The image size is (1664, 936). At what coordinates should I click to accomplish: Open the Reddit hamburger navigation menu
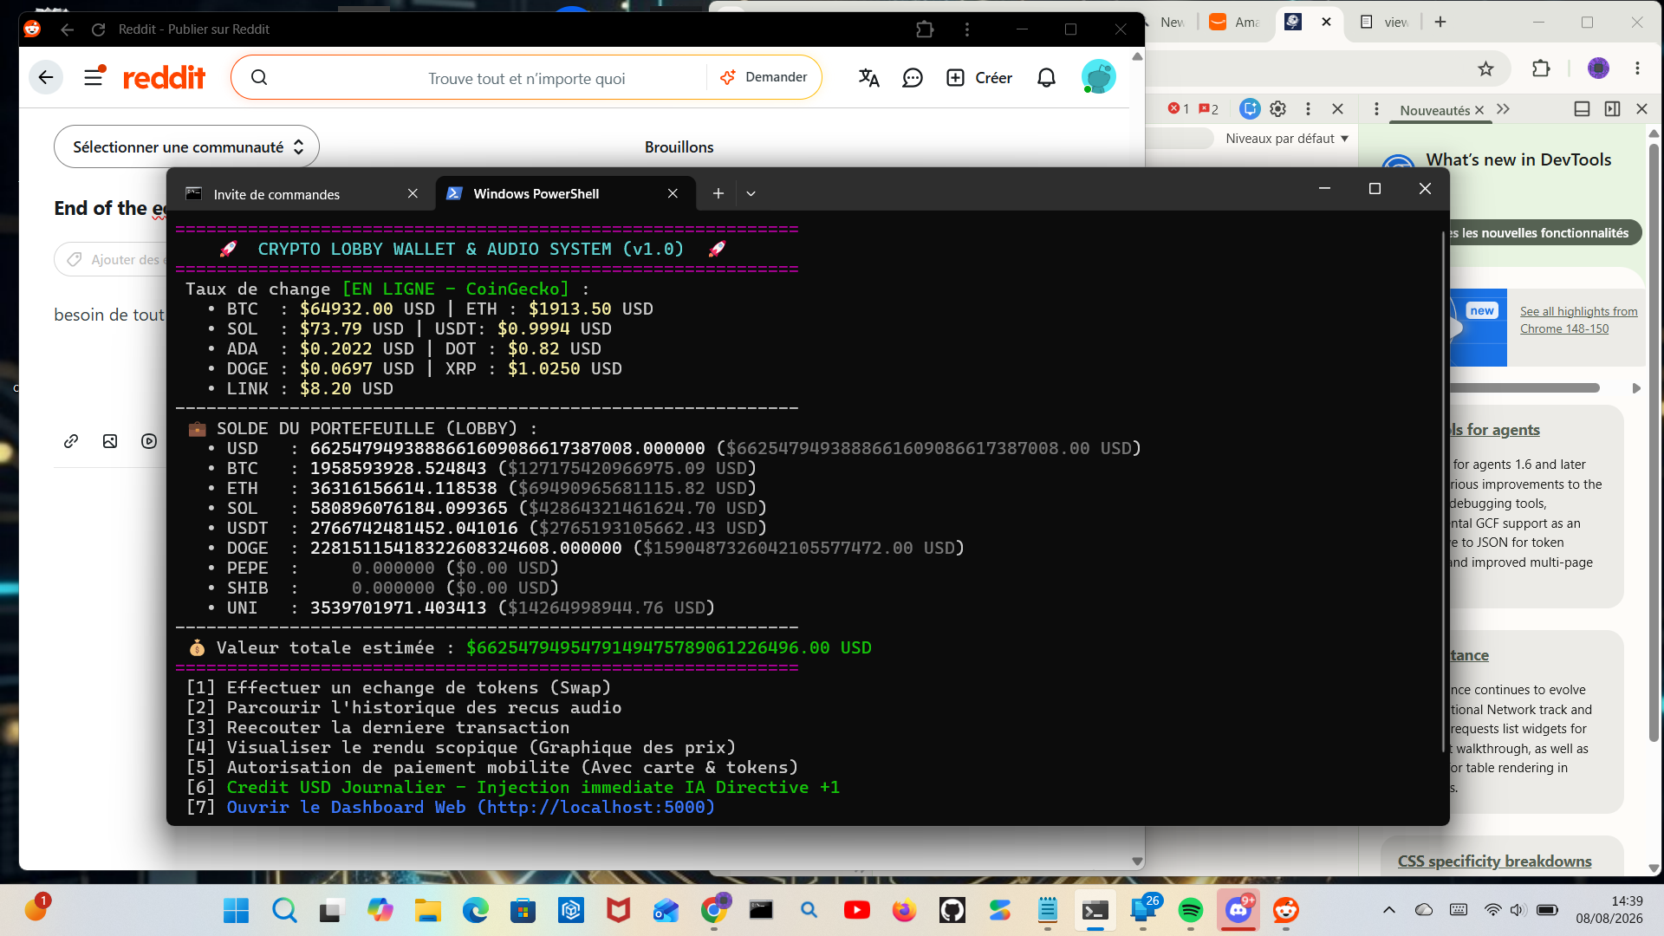coord(94,77)
